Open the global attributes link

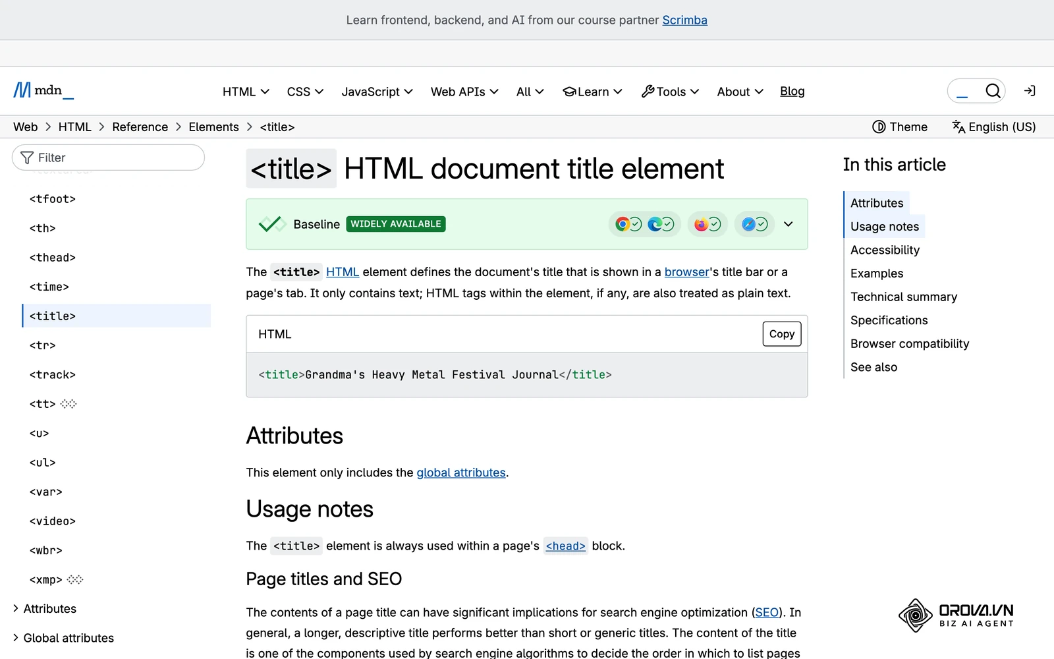461,473
